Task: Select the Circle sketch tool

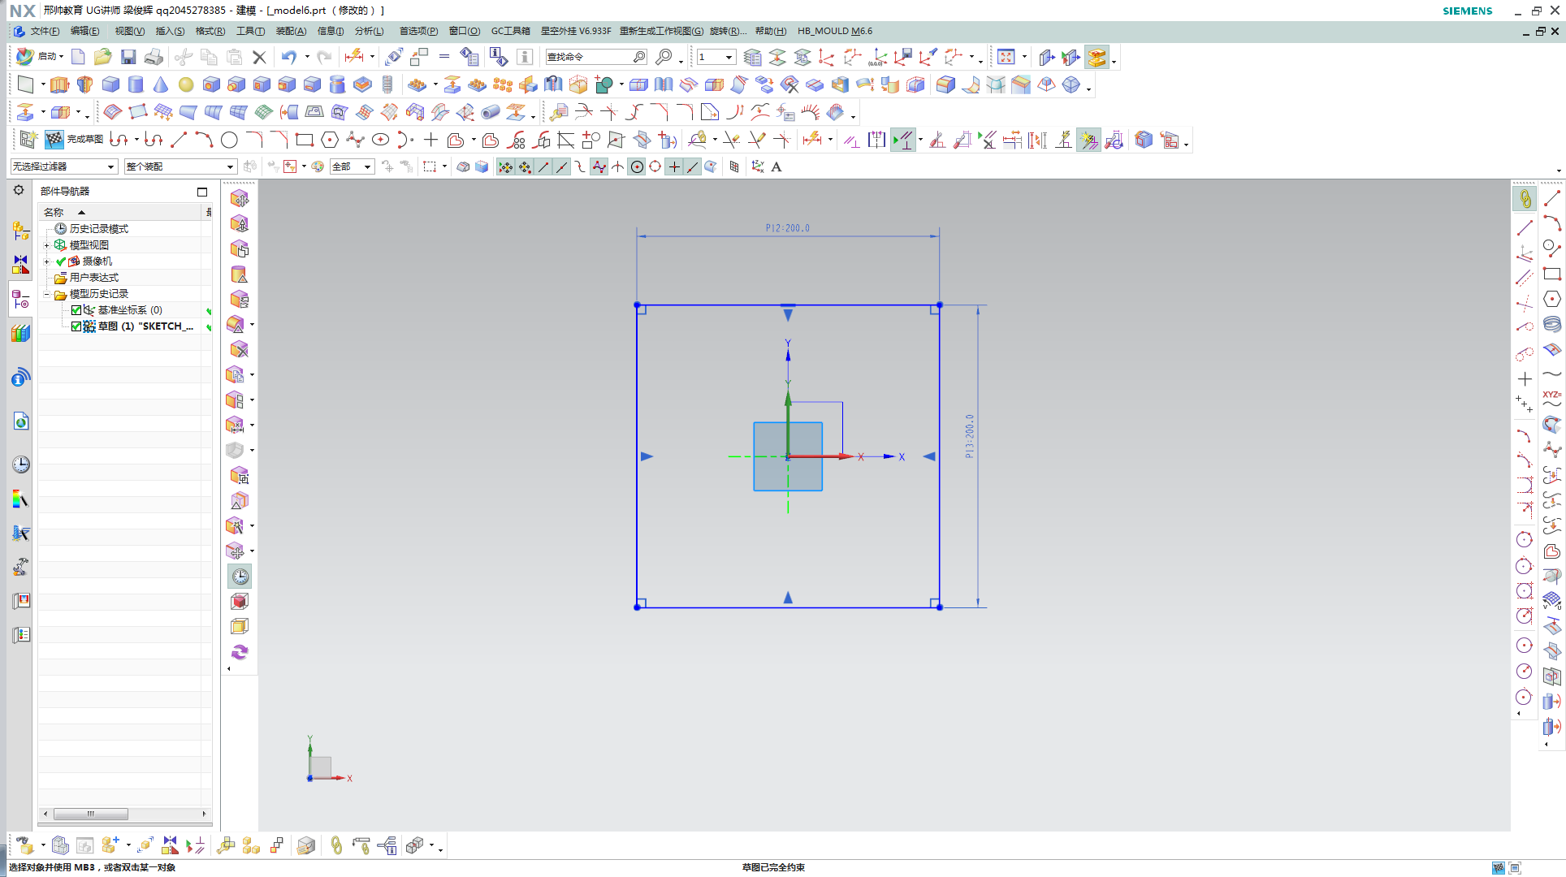Action: tap(228, 140)
